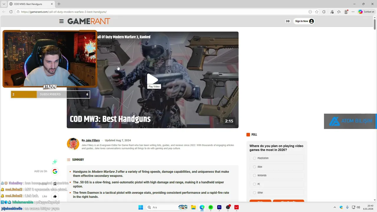Open a new browser tab
The width and height of the screenshot is (377, 212).
pos(59,4)
